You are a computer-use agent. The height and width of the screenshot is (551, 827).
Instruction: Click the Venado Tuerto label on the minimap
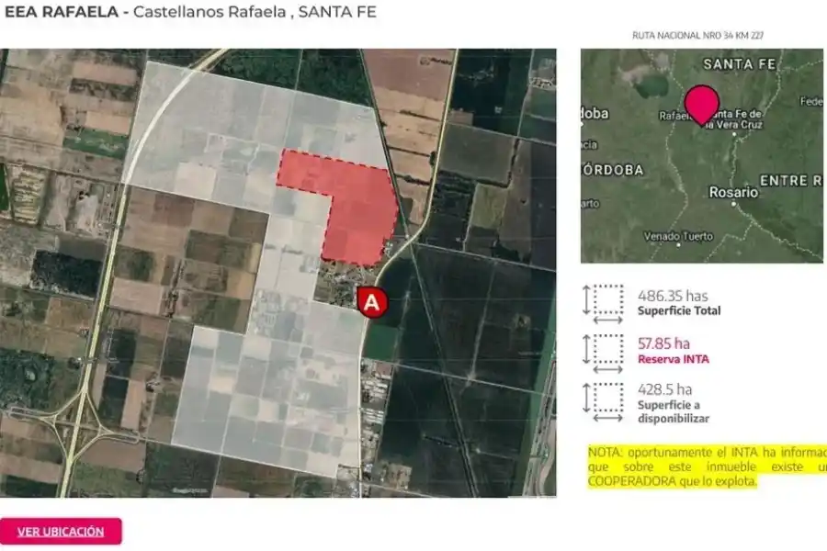tap(678, 236)
